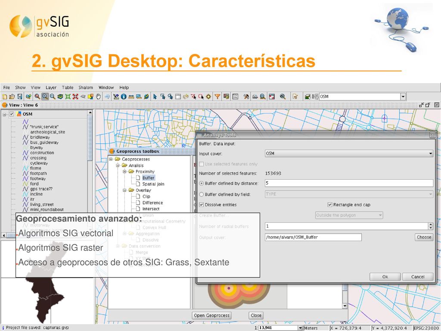Viewport: 441px width, 331px height.
Task: Click the Output cover path field
Action: [313, 237]
